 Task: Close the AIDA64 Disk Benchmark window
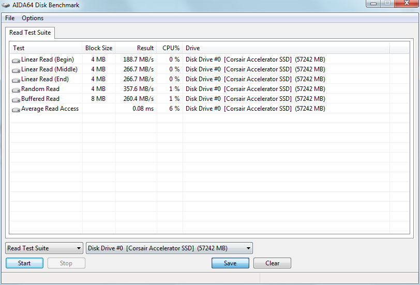(x=407, y=3)
